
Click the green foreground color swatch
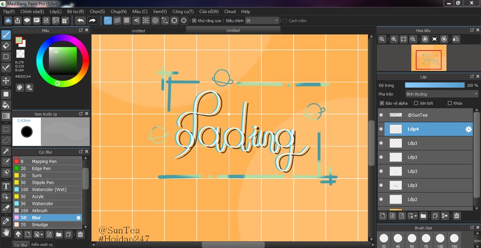(x=19, y=40)
